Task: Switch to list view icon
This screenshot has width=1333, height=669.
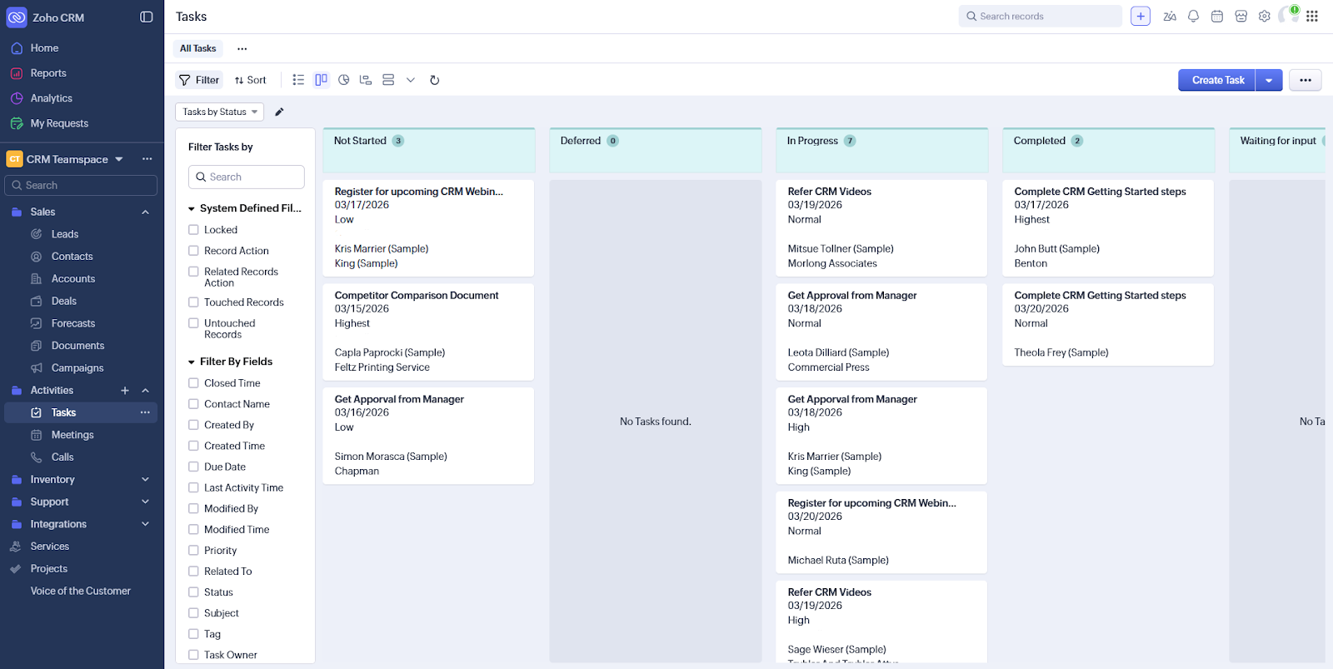Action: click(x=298, y=80)
